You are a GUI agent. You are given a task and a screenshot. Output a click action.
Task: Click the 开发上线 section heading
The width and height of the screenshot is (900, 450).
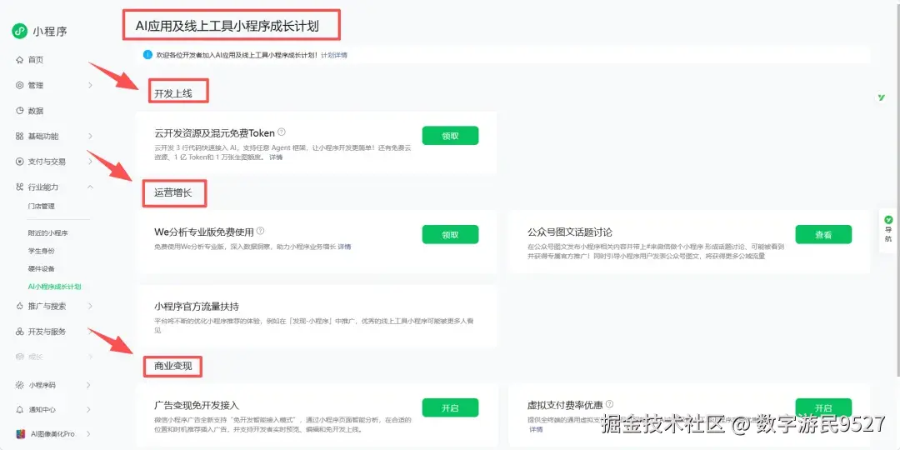(172, 93)
